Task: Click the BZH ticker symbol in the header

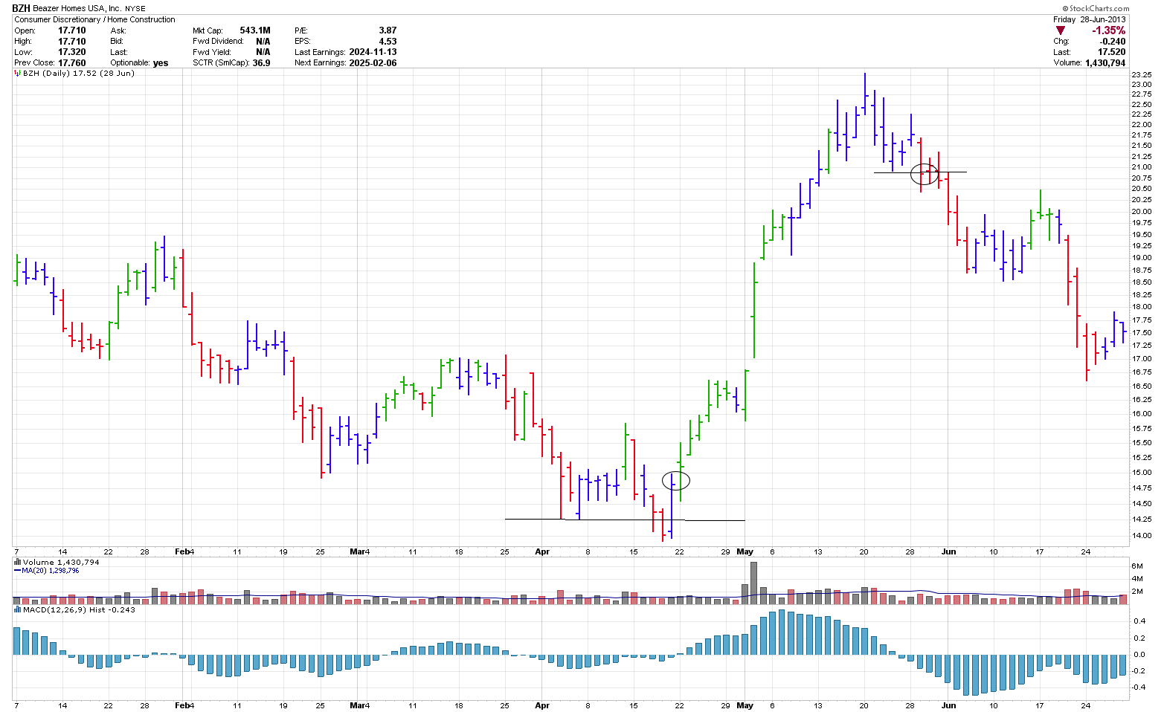Action: pyautogui.click(x=22, y=8)
